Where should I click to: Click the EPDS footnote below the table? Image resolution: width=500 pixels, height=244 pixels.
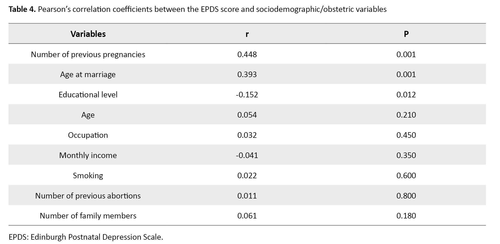point(86,237)
